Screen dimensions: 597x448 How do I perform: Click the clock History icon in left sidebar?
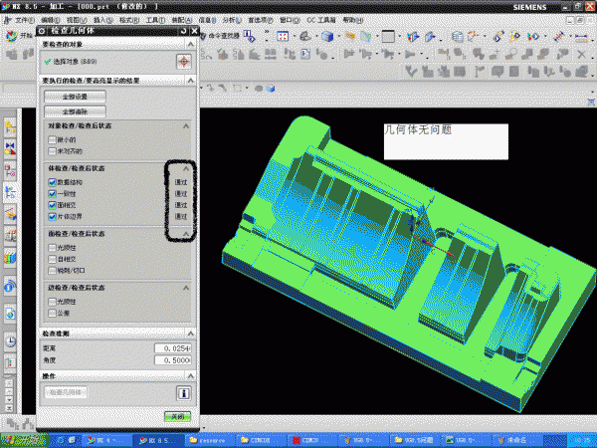(10, 340)
